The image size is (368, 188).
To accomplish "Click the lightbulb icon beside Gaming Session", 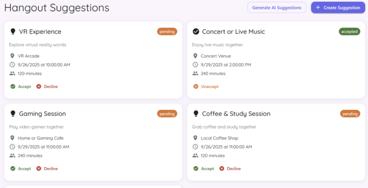I will 13,114.
